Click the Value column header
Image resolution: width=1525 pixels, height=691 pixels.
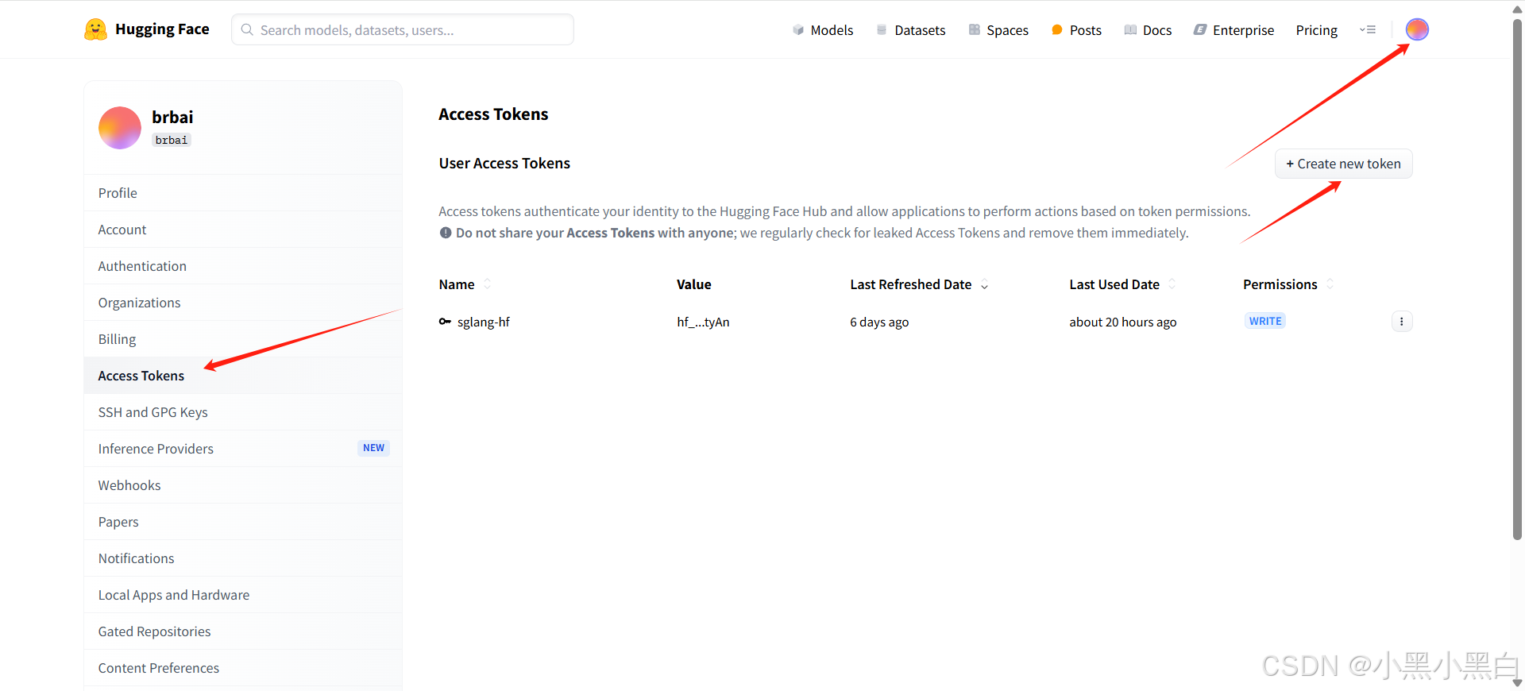(x=694, y=284)
